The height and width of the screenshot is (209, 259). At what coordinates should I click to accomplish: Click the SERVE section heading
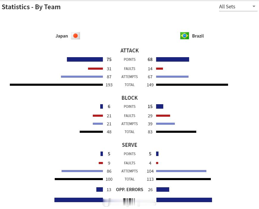click(x=130, y=145)
